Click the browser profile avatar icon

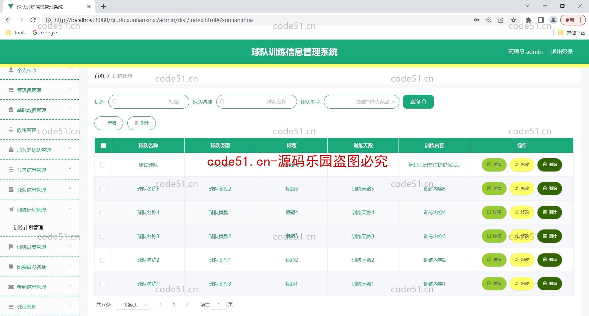tap(553, 20)
